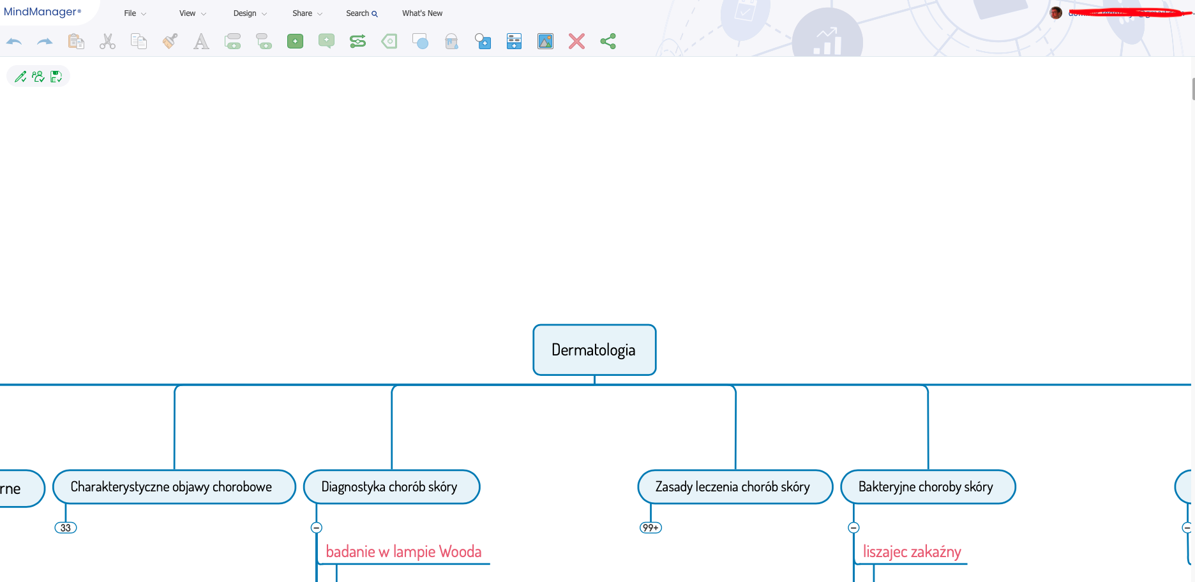Click the green share nodes icon
The width and height of the screenshot is (1195, 582).
pyautogui.click(x=608, y=41)
